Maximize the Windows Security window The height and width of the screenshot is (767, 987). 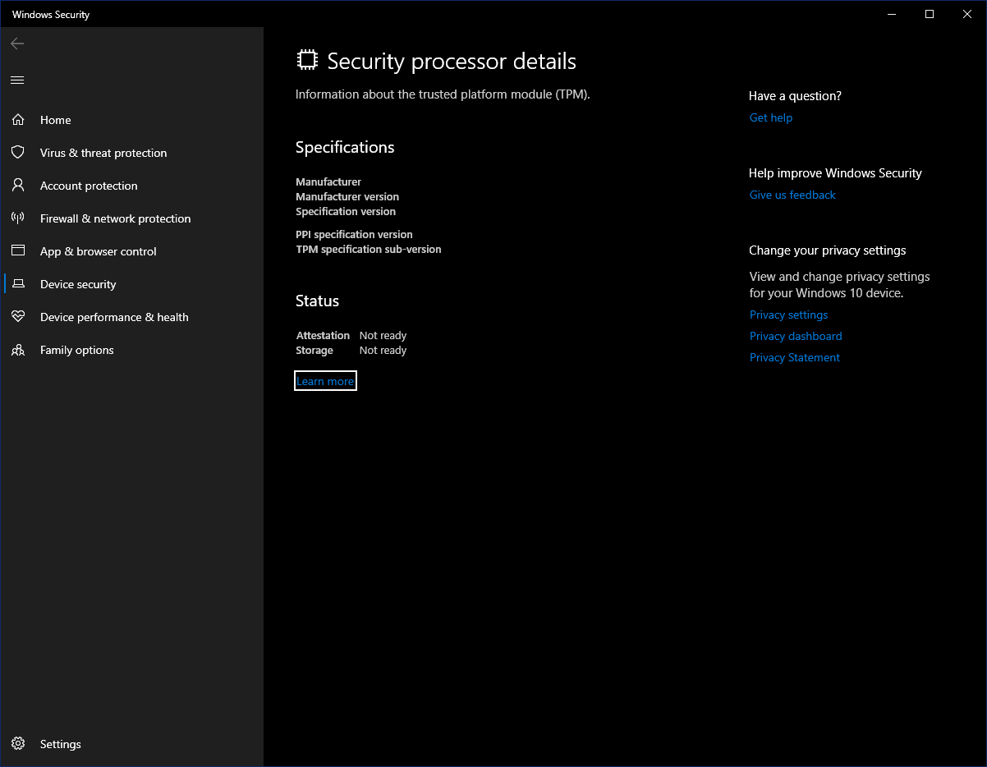click(x=930, y=14)
